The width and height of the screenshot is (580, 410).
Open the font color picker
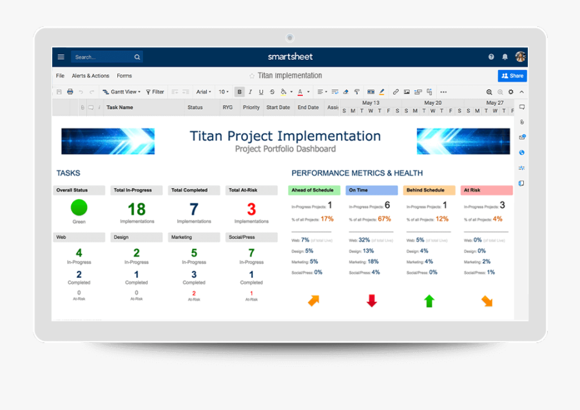[x=299, y=92]
